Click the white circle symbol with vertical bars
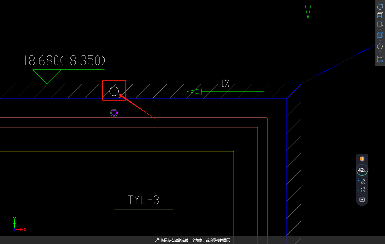 [114, 91]
